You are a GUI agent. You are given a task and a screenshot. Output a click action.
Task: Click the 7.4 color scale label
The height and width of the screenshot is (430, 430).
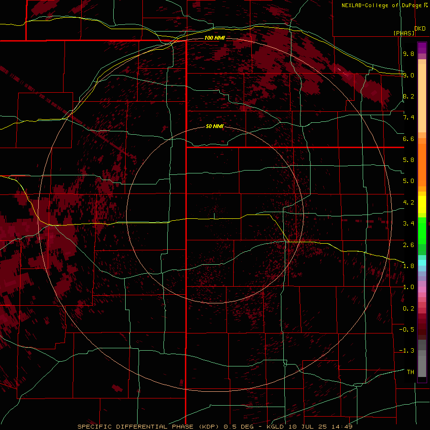408,118
